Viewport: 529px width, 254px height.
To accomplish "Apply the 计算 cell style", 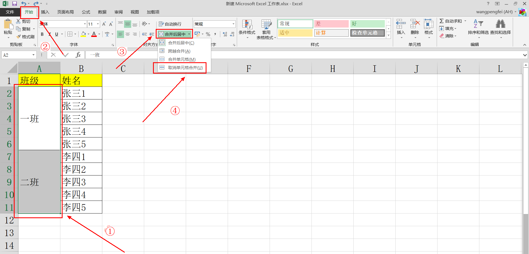I will [331, 33].
